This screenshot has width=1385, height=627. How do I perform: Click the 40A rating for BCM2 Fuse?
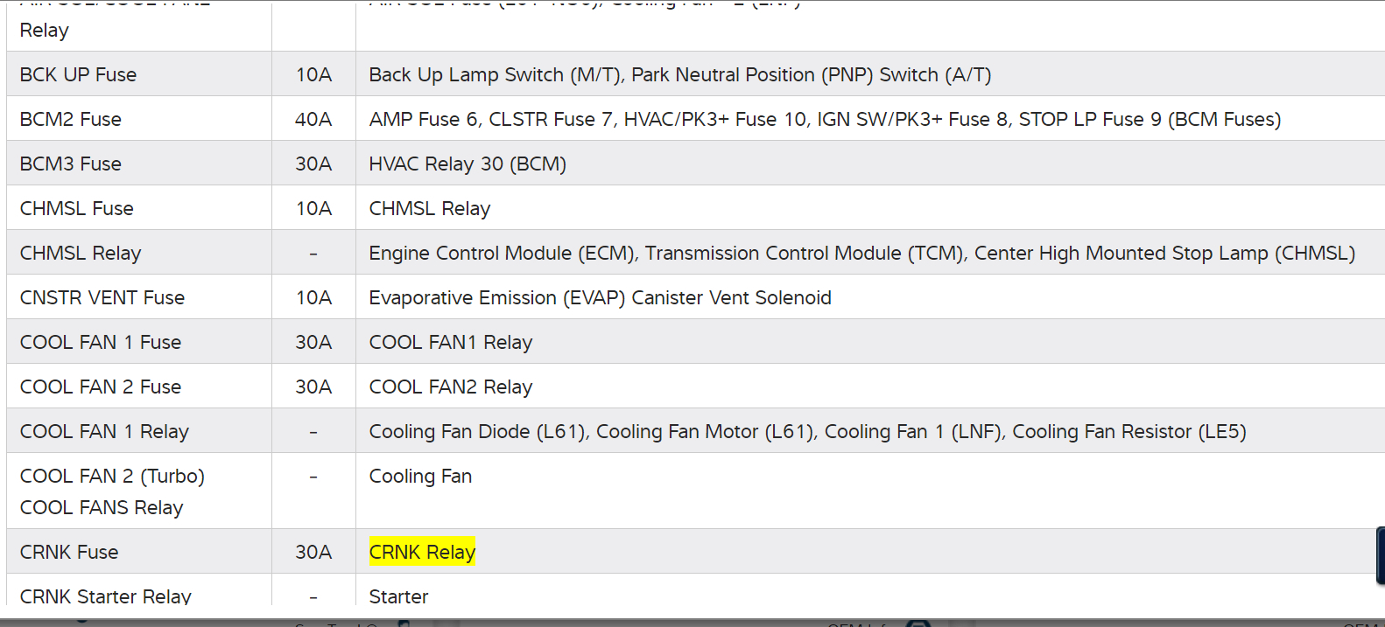313,119
